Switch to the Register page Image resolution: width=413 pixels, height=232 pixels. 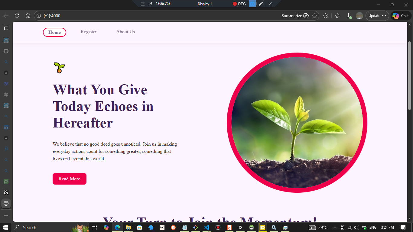click(89, 32)
